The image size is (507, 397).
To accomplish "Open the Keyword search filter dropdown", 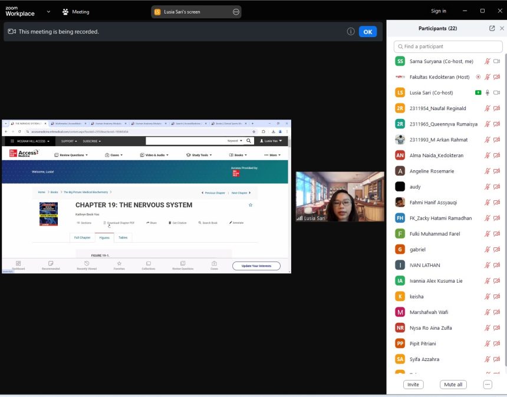I will 235,141.
